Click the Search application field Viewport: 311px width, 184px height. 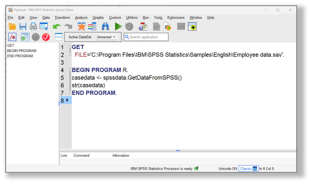[146, 37]
